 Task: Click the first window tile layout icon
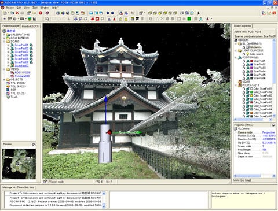point(91,13)
